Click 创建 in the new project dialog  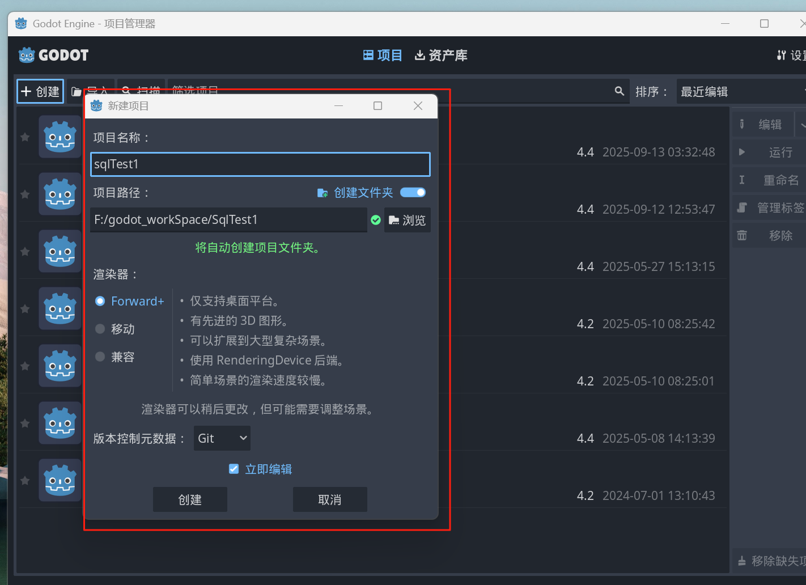(x=190, y=499)
